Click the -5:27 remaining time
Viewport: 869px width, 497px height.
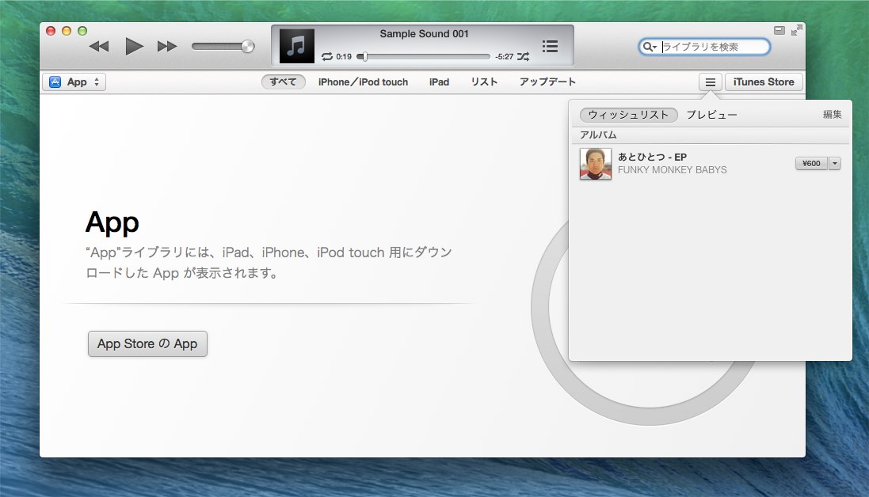[505, 56]
